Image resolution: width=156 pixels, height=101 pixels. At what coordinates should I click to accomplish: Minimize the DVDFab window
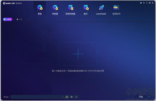pos(147,3)
